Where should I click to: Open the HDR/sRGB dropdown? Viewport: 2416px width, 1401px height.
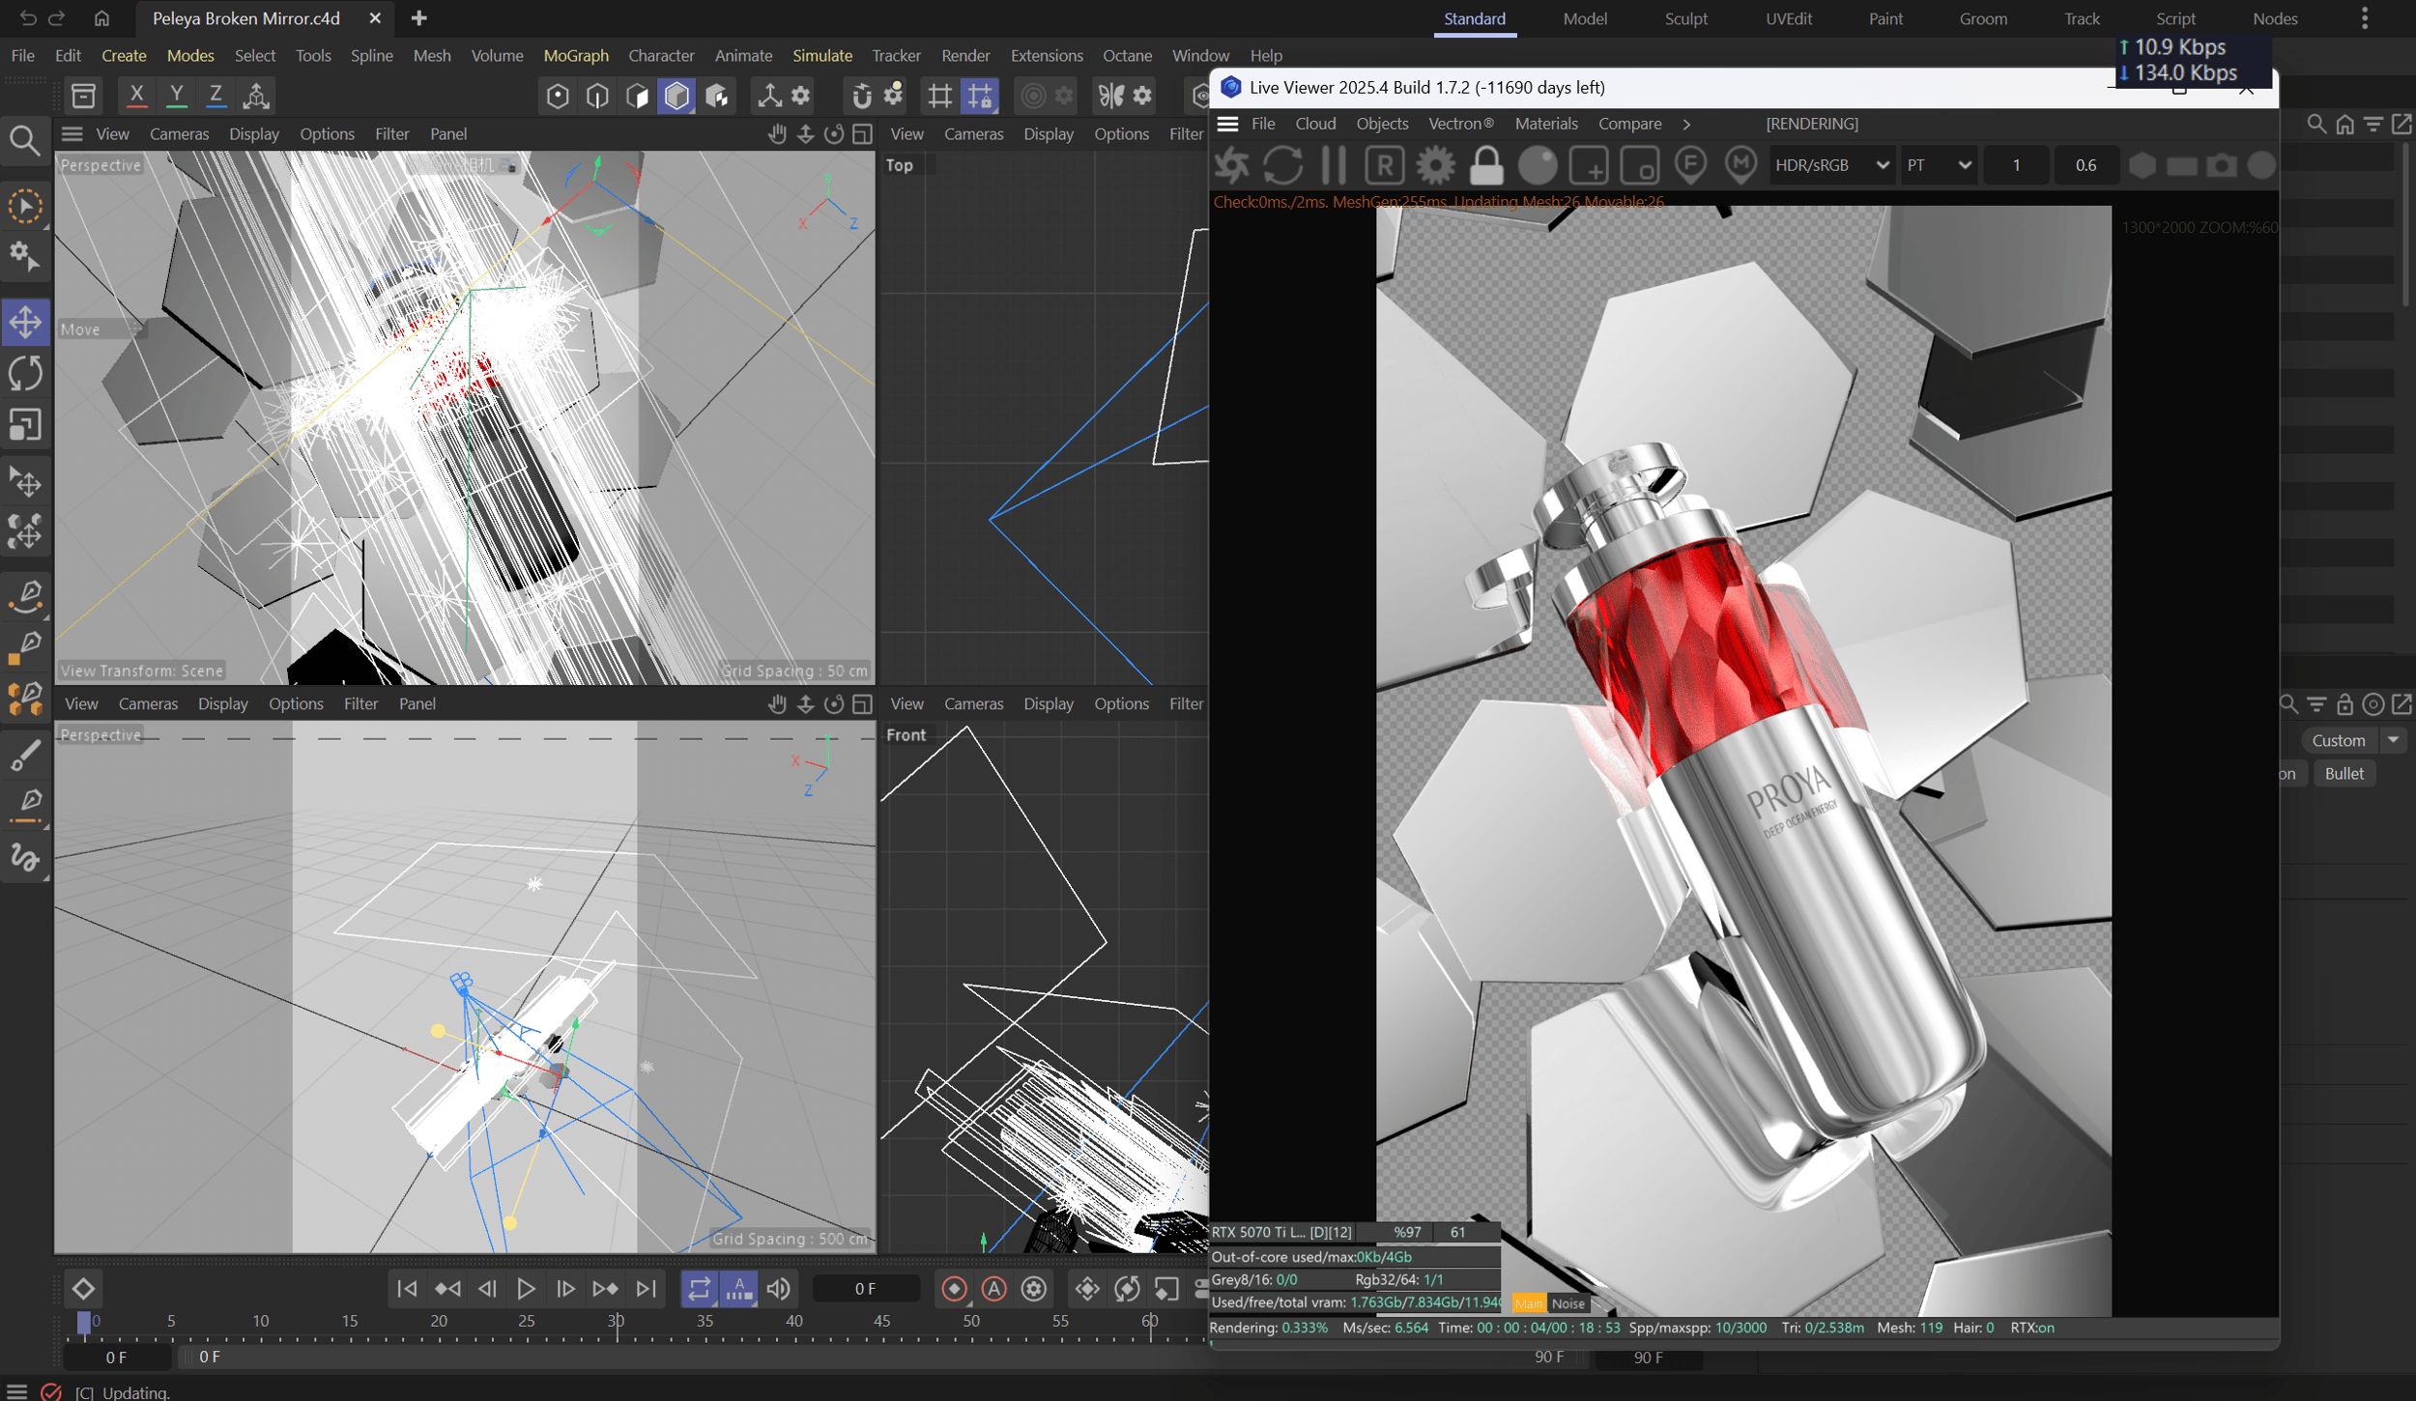[x=1832, y=165]
